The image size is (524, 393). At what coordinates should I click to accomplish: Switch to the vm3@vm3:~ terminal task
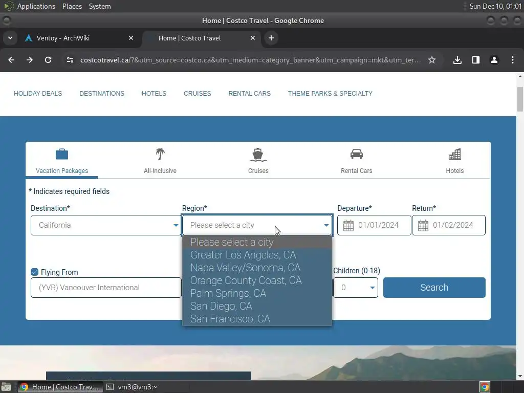click(x=132, y=387)
